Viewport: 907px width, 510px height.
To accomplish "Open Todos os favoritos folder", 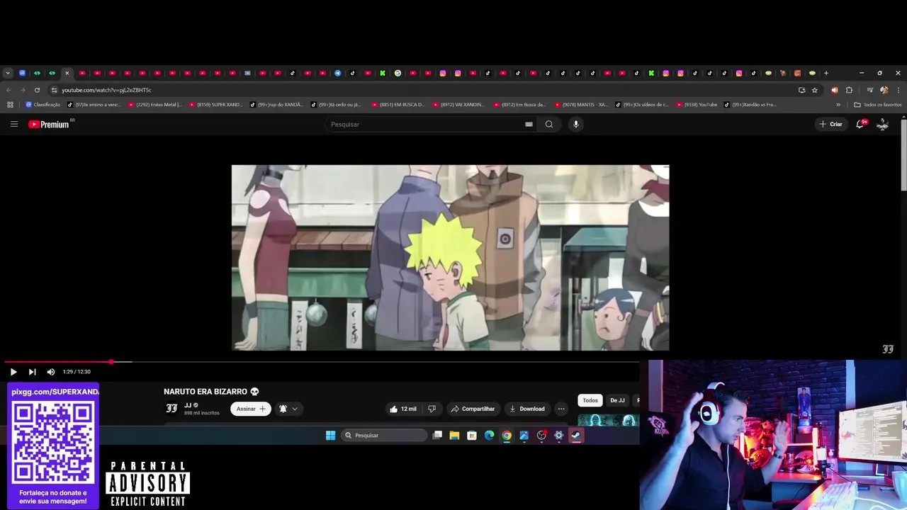I will coord(878,105).
